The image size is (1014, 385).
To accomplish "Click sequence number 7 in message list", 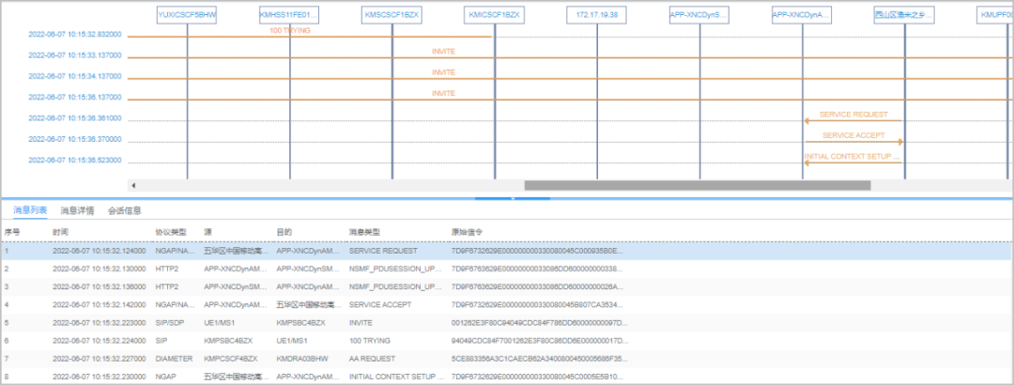I will point(7,359).
